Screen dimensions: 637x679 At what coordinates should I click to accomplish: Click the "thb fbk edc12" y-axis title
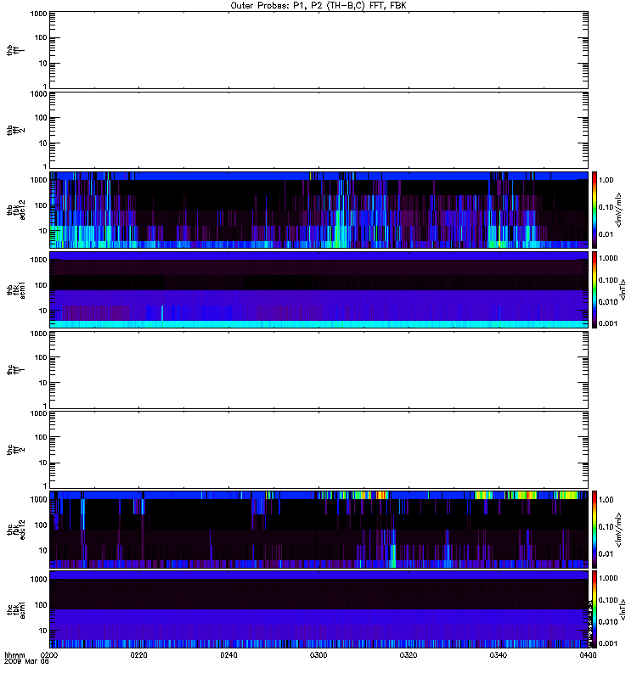(x=15, y=210)
